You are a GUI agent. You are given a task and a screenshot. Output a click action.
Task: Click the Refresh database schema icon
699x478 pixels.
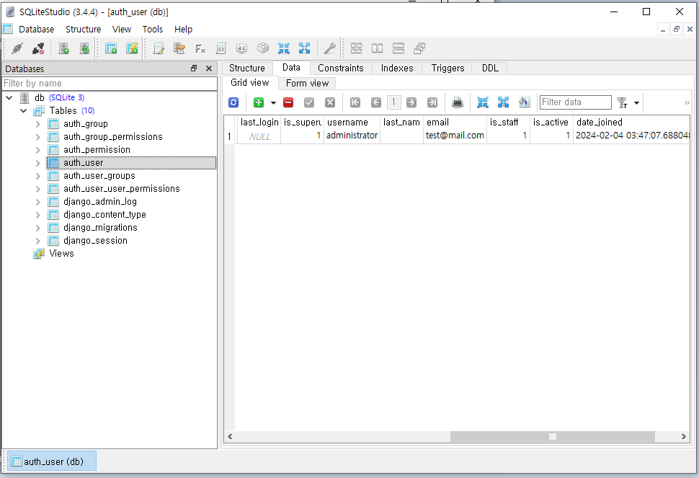click(84, 48)
